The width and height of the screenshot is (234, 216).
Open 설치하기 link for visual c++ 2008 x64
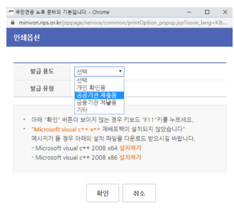pos(130,148)
